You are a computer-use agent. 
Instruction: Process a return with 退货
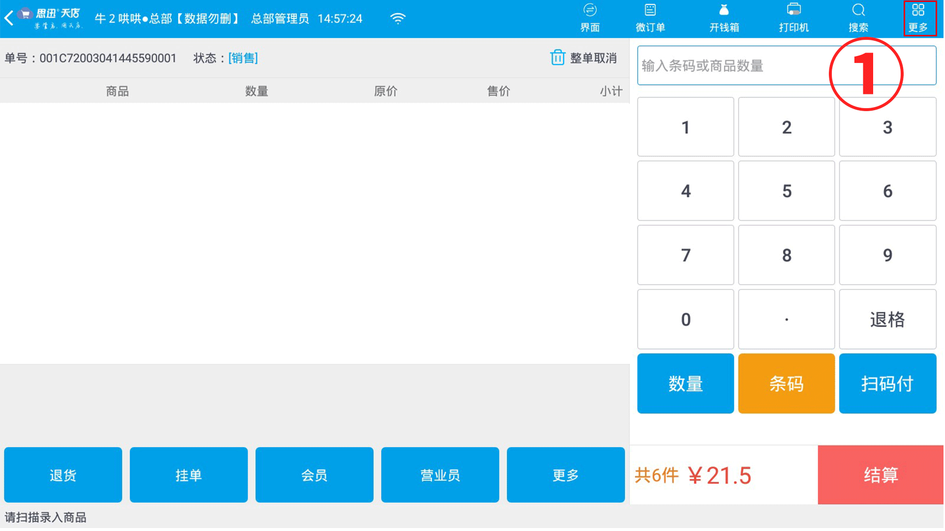[x=63, y=475]
